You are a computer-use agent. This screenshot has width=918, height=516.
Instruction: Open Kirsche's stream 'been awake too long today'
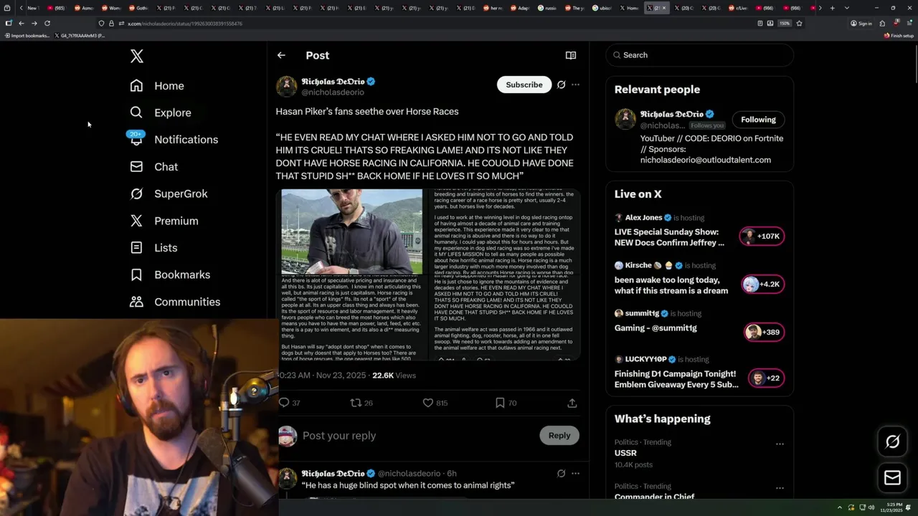point(671,285)
